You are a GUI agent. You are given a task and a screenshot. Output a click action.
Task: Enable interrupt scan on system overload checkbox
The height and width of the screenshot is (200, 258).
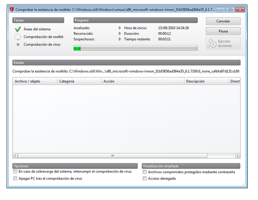[x=15, y=172]
